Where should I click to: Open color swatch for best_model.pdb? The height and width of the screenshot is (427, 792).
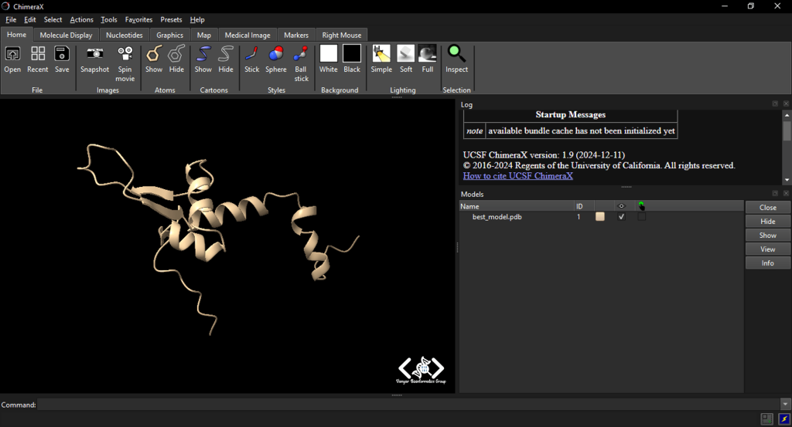[x=600, y=217]
